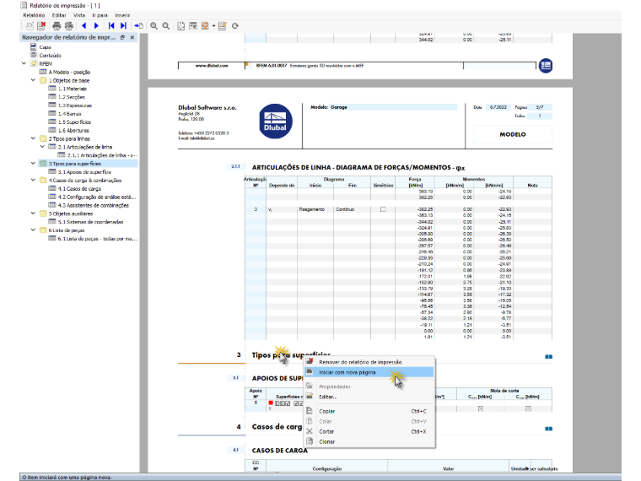Close the report navigator panel
The height and width of the screenshot is (481, 641).
132,37
